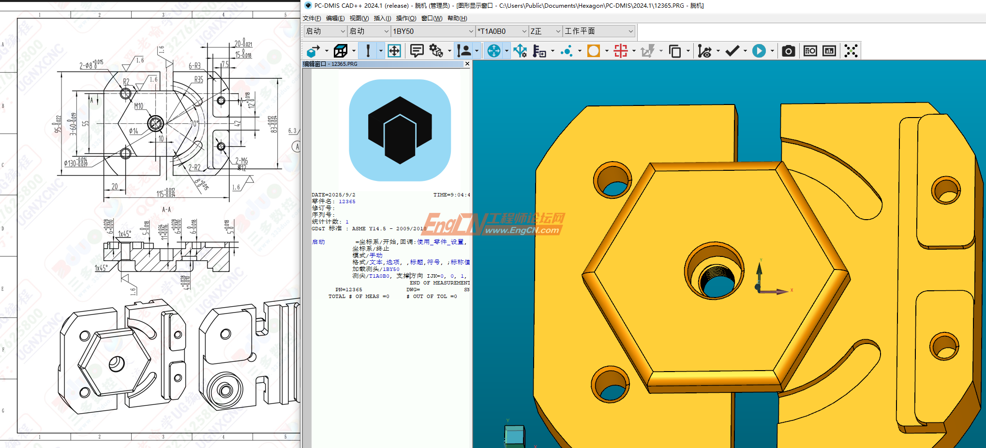
Task: Open the gear settings with shield icon
Action: coord(436,51)
